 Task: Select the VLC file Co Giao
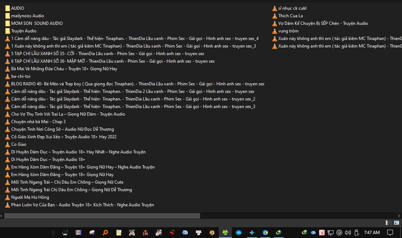click(x=16, y=144)
